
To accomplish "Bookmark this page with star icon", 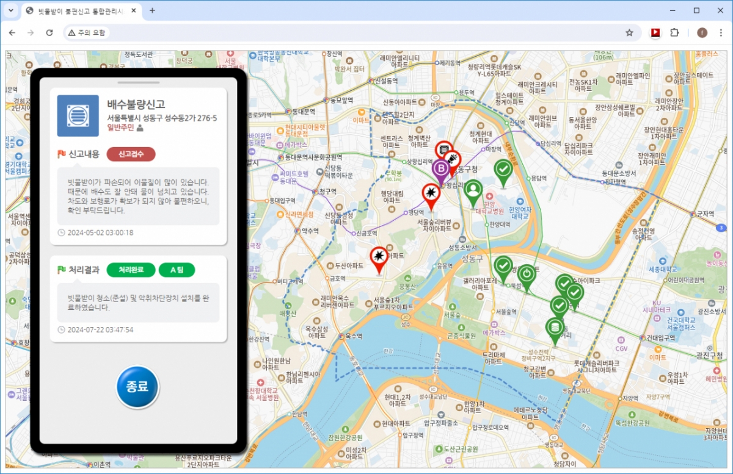I will click(x=629, y=32).
